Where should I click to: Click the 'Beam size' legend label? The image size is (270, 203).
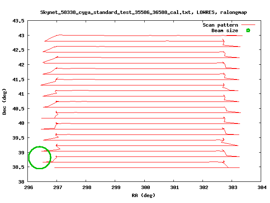click(225, 30)
